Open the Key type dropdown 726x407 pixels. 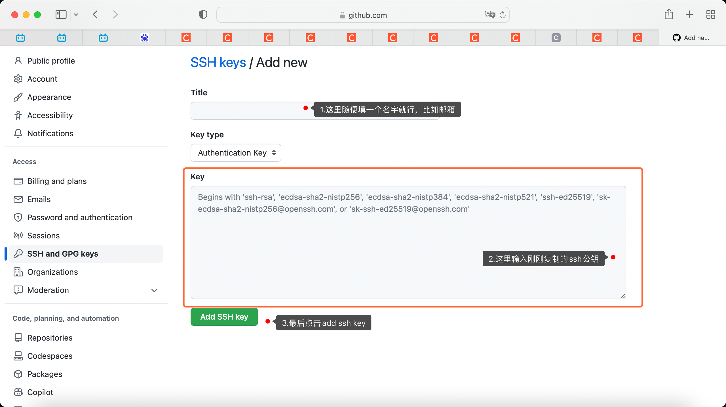pos(236,153)
